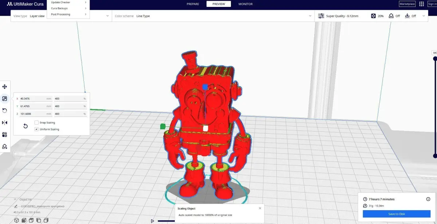This screenshot has width=437, height=224.
Task: Click Super Quality - 0.12mm profile text
Action: [342, 16]
